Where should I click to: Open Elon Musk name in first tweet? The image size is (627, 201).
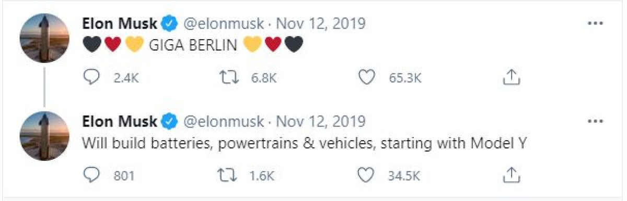pos(120,23)
